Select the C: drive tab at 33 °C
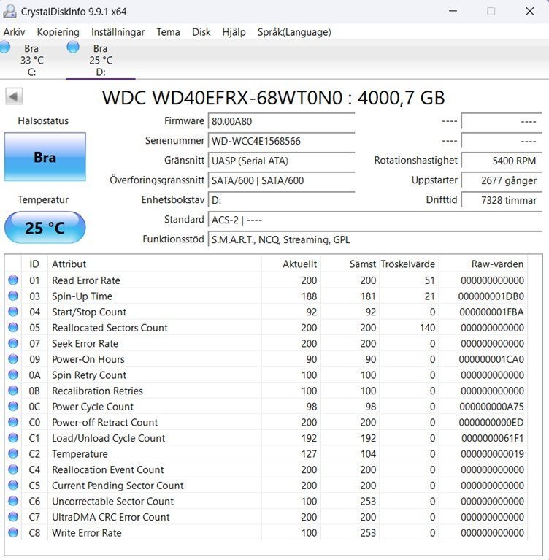 coord(31,60)
